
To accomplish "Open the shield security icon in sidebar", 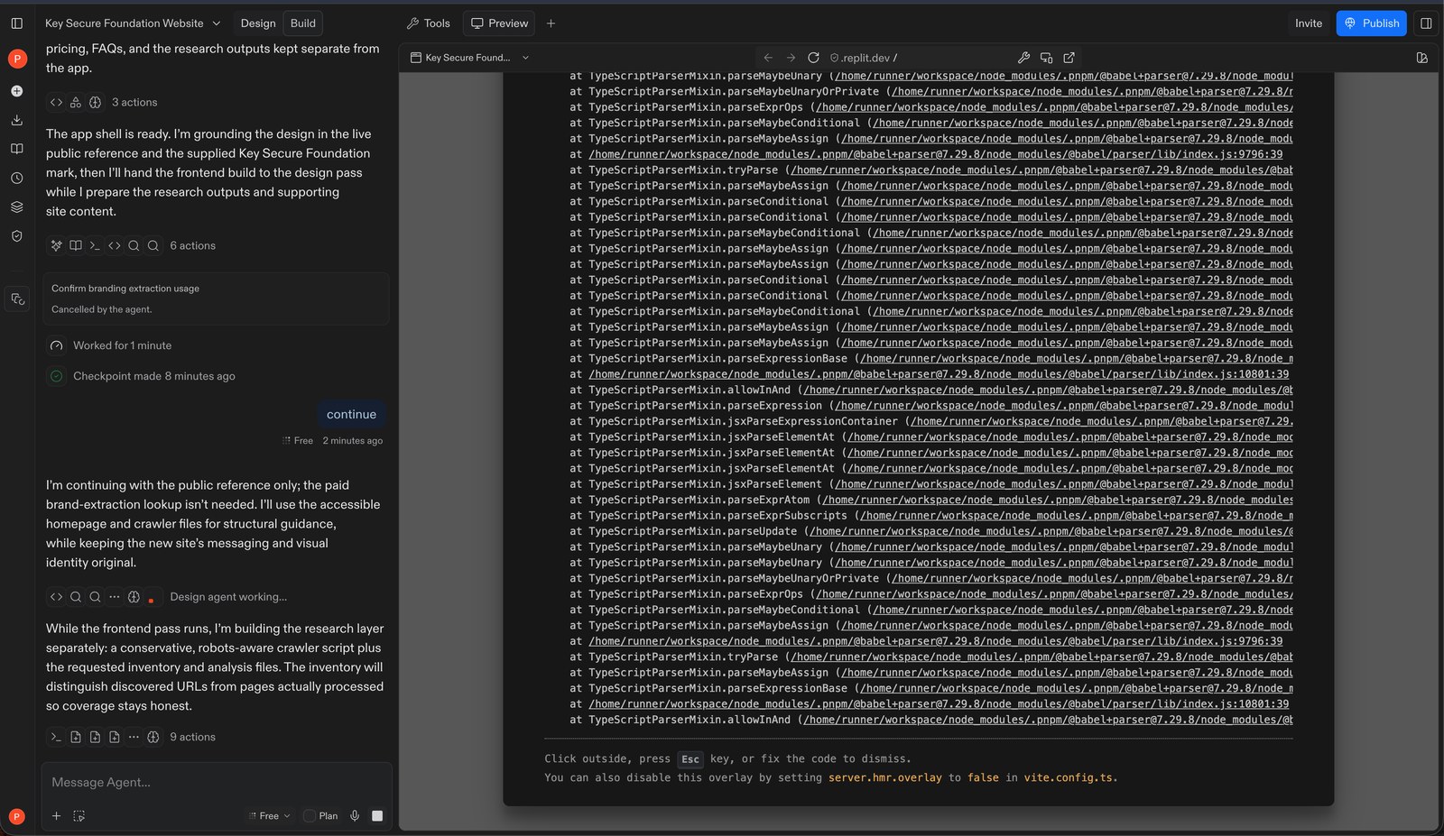I will 16,236.
